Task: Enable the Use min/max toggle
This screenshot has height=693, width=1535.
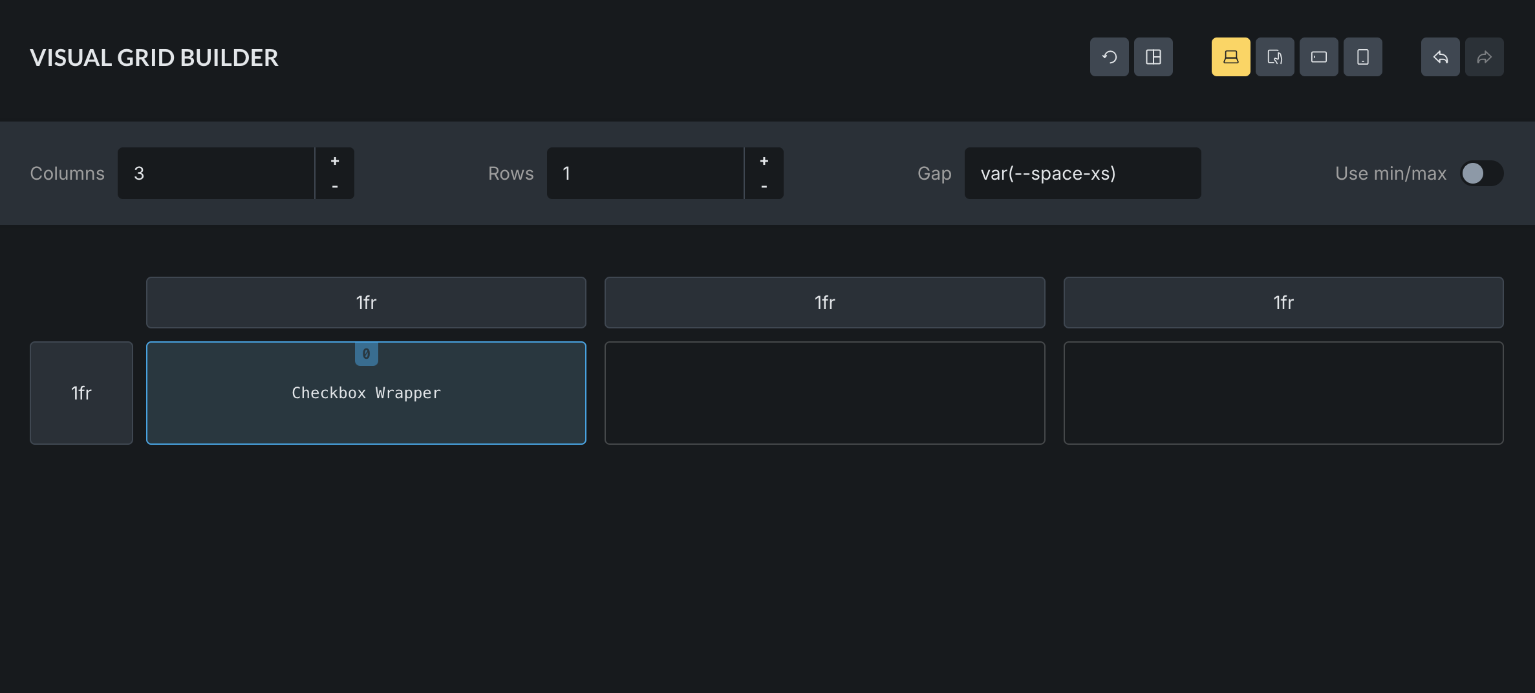Action: pyautogui.click(x=1481, y=173)
